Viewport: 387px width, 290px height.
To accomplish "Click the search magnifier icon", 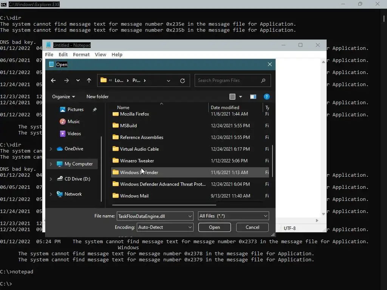I will click(x=263, y=80).
